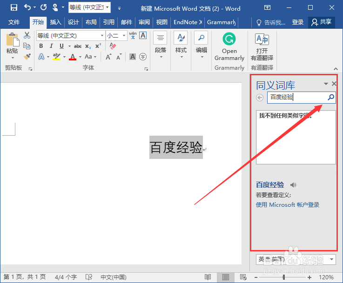Apply enclosed character (circled 字)
The image size is (343, 283).
point(143,57)
